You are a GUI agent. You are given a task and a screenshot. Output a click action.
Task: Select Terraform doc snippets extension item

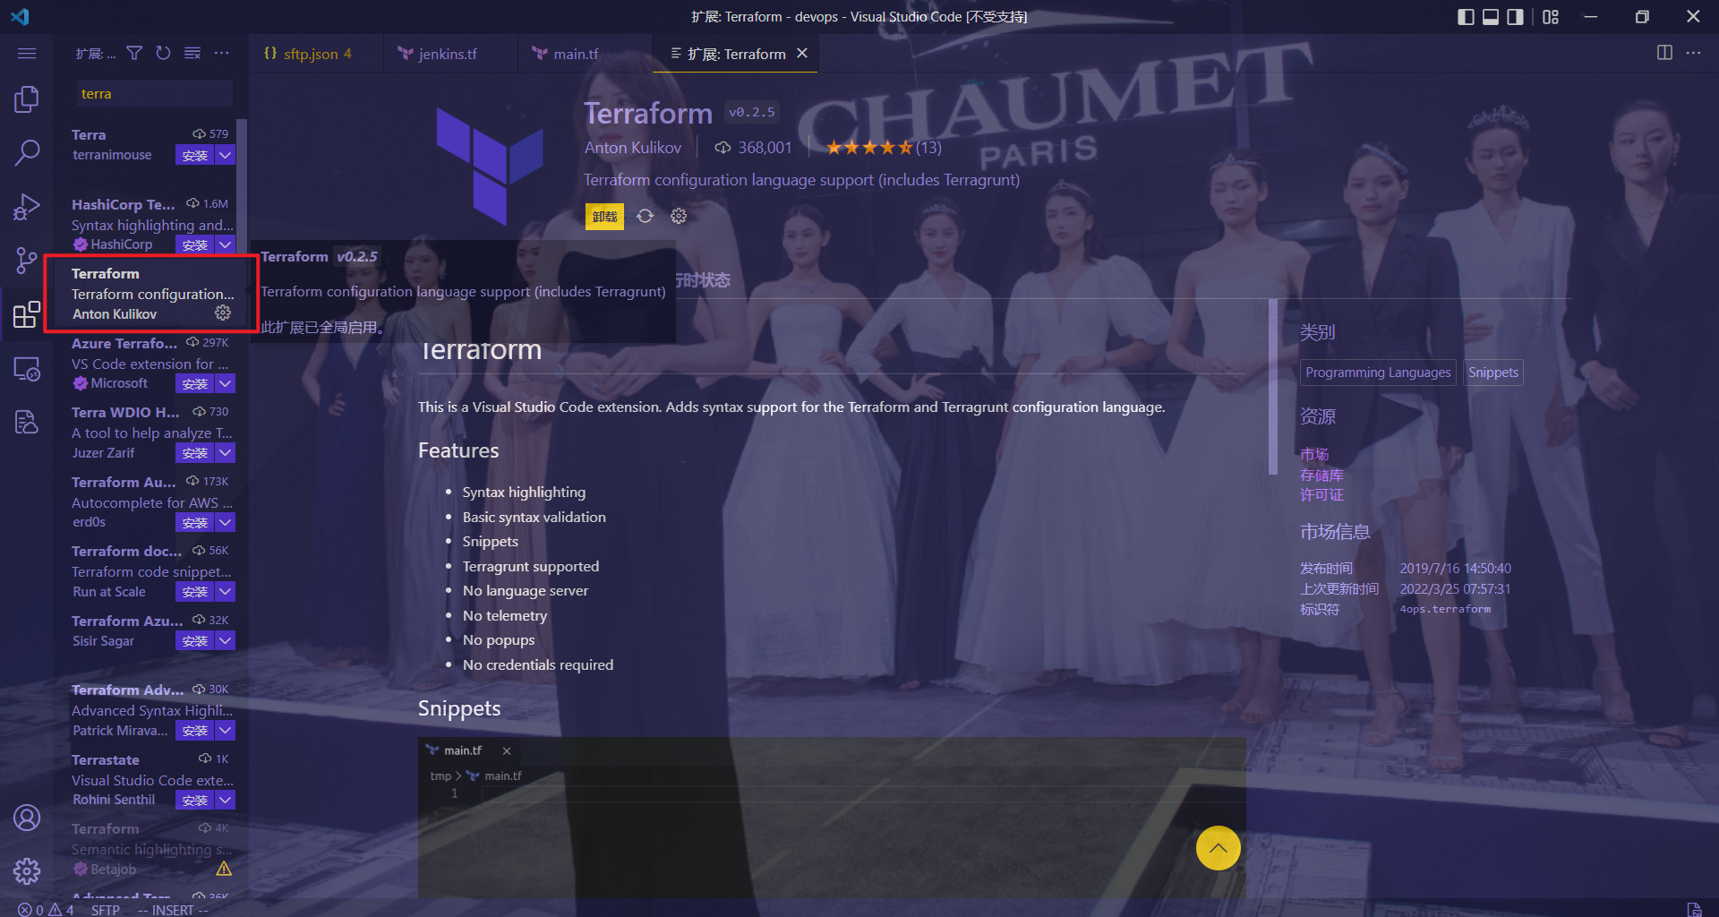(x=150, y=571)
